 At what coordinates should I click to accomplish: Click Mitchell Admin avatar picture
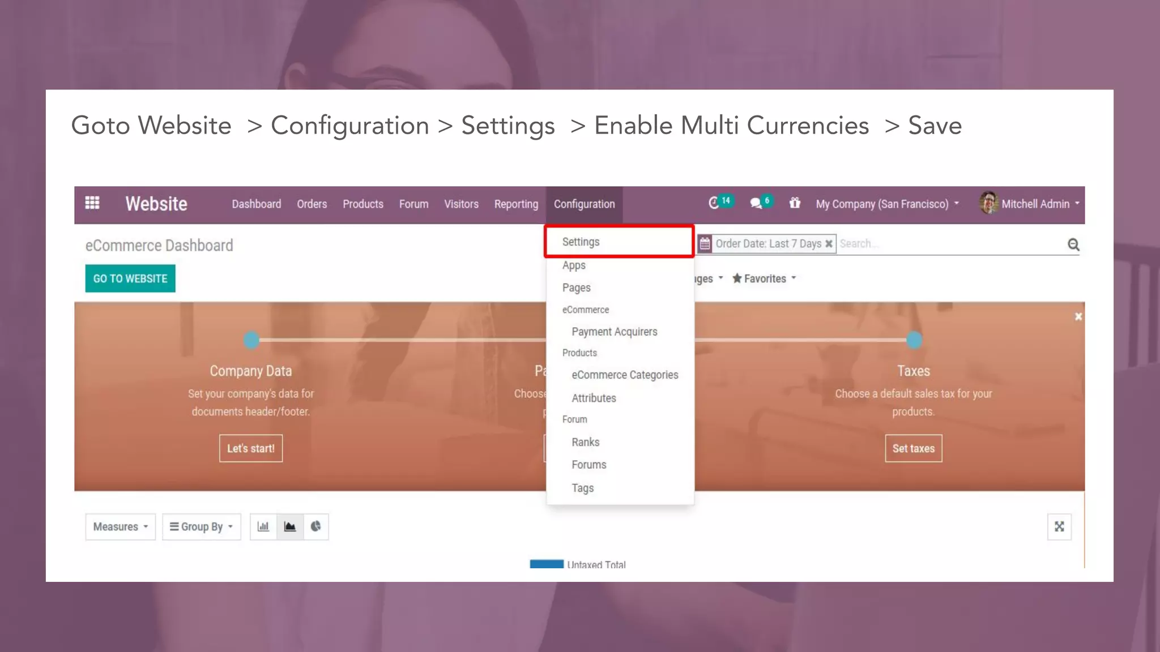[x=989, y=203]
